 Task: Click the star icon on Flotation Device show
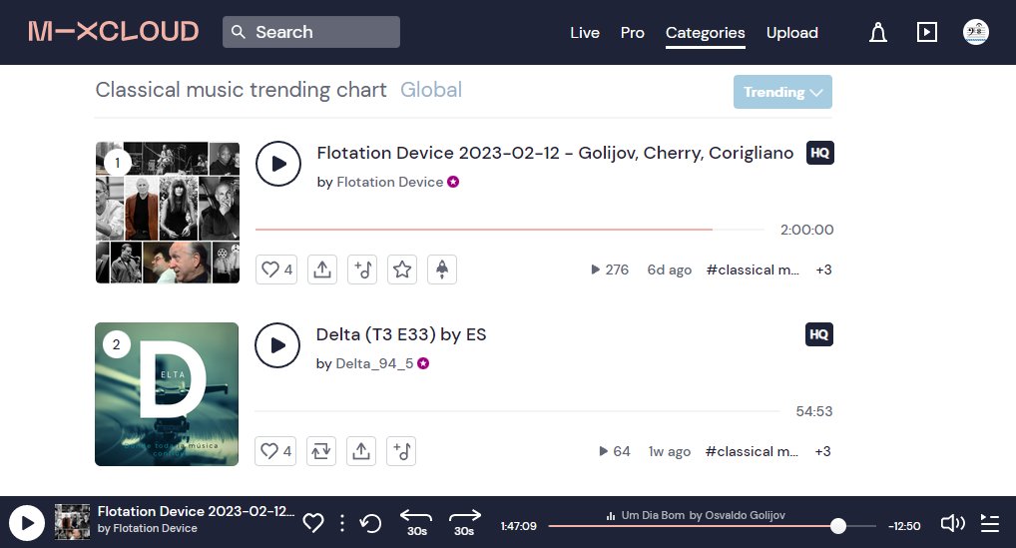(x=402, y=270)
